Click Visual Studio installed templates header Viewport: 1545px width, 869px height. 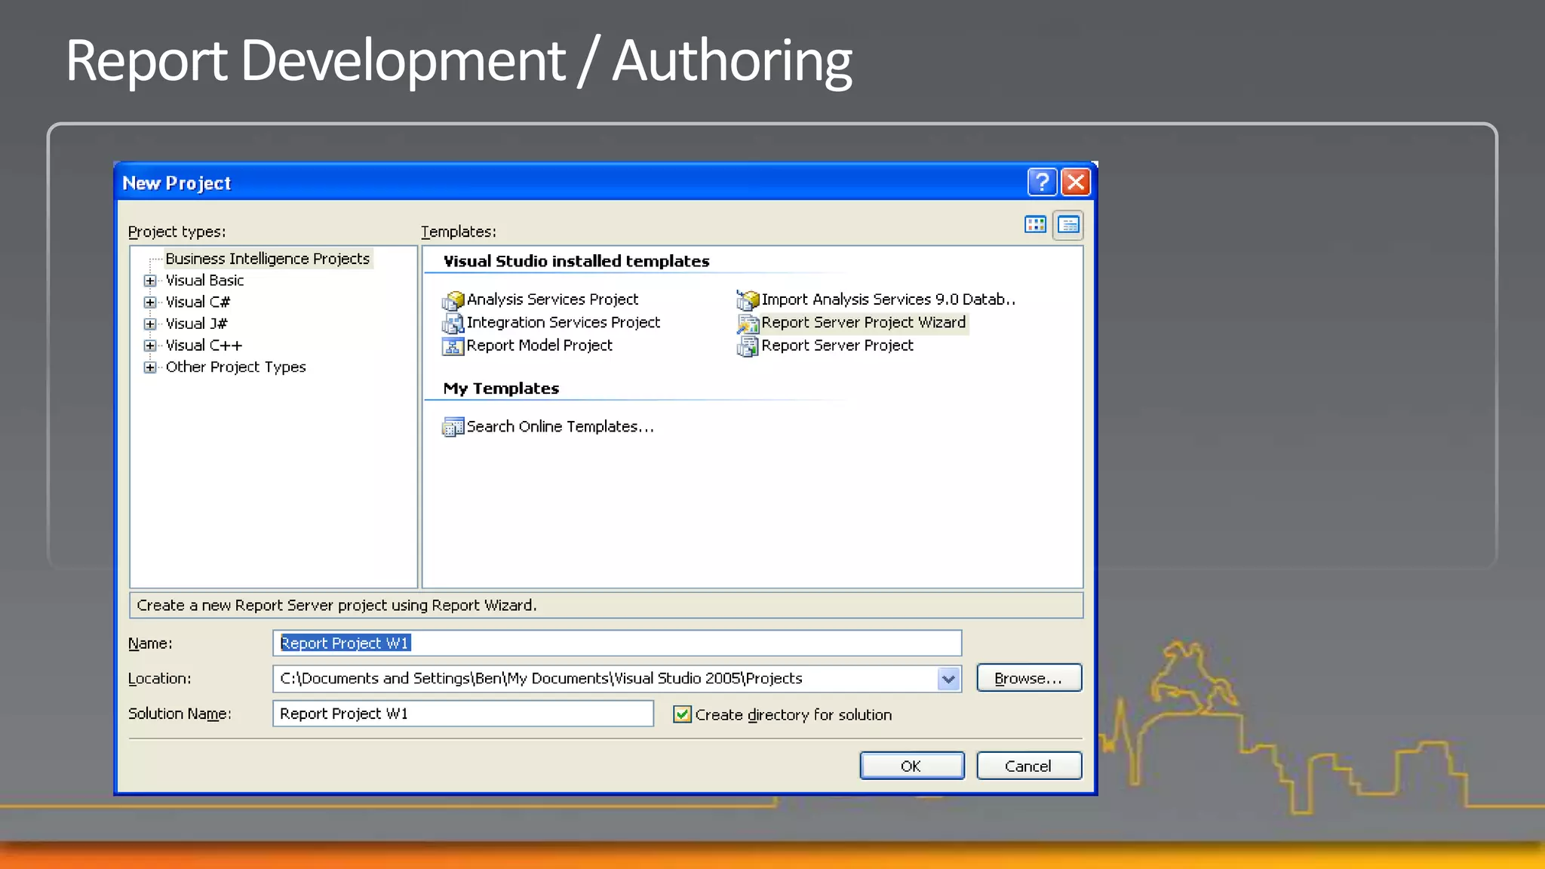click(576, 262)
